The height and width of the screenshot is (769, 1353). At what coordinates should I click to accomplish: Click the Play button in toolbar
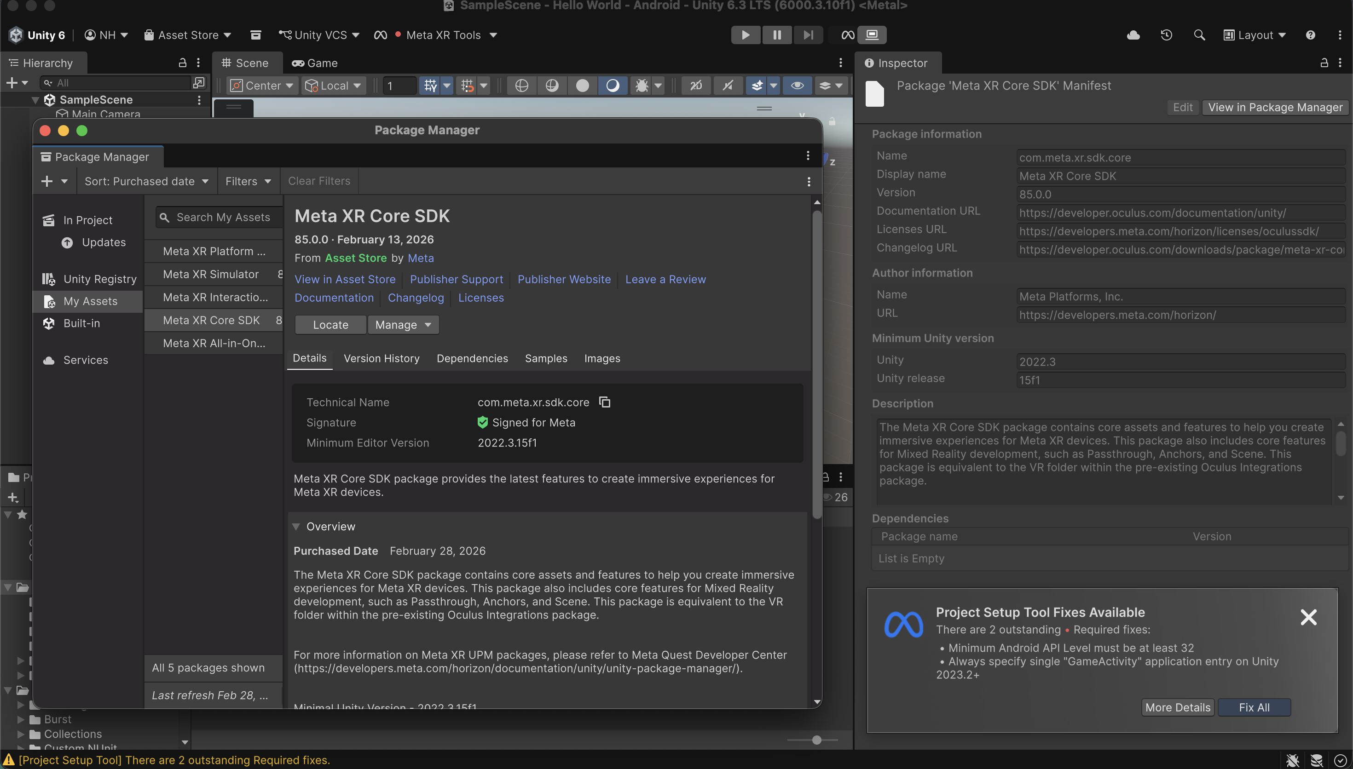(745, 35)
